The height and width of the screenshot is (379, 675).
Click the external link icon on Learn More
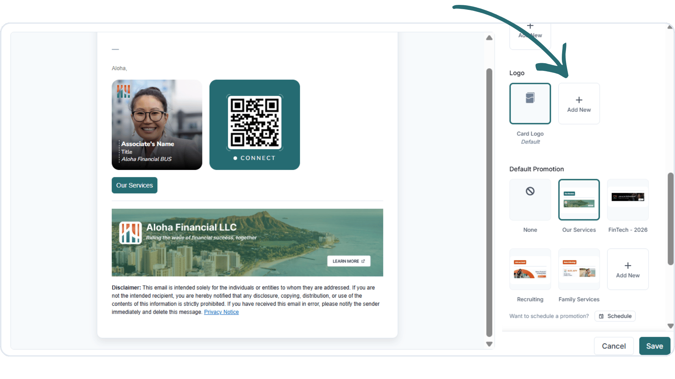pyautogui.click(x=363, y=261)
